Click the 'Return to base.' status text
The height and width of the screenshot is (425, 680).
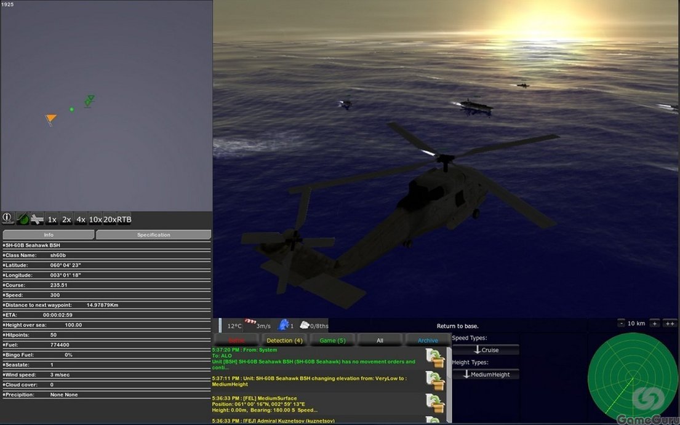457,326
